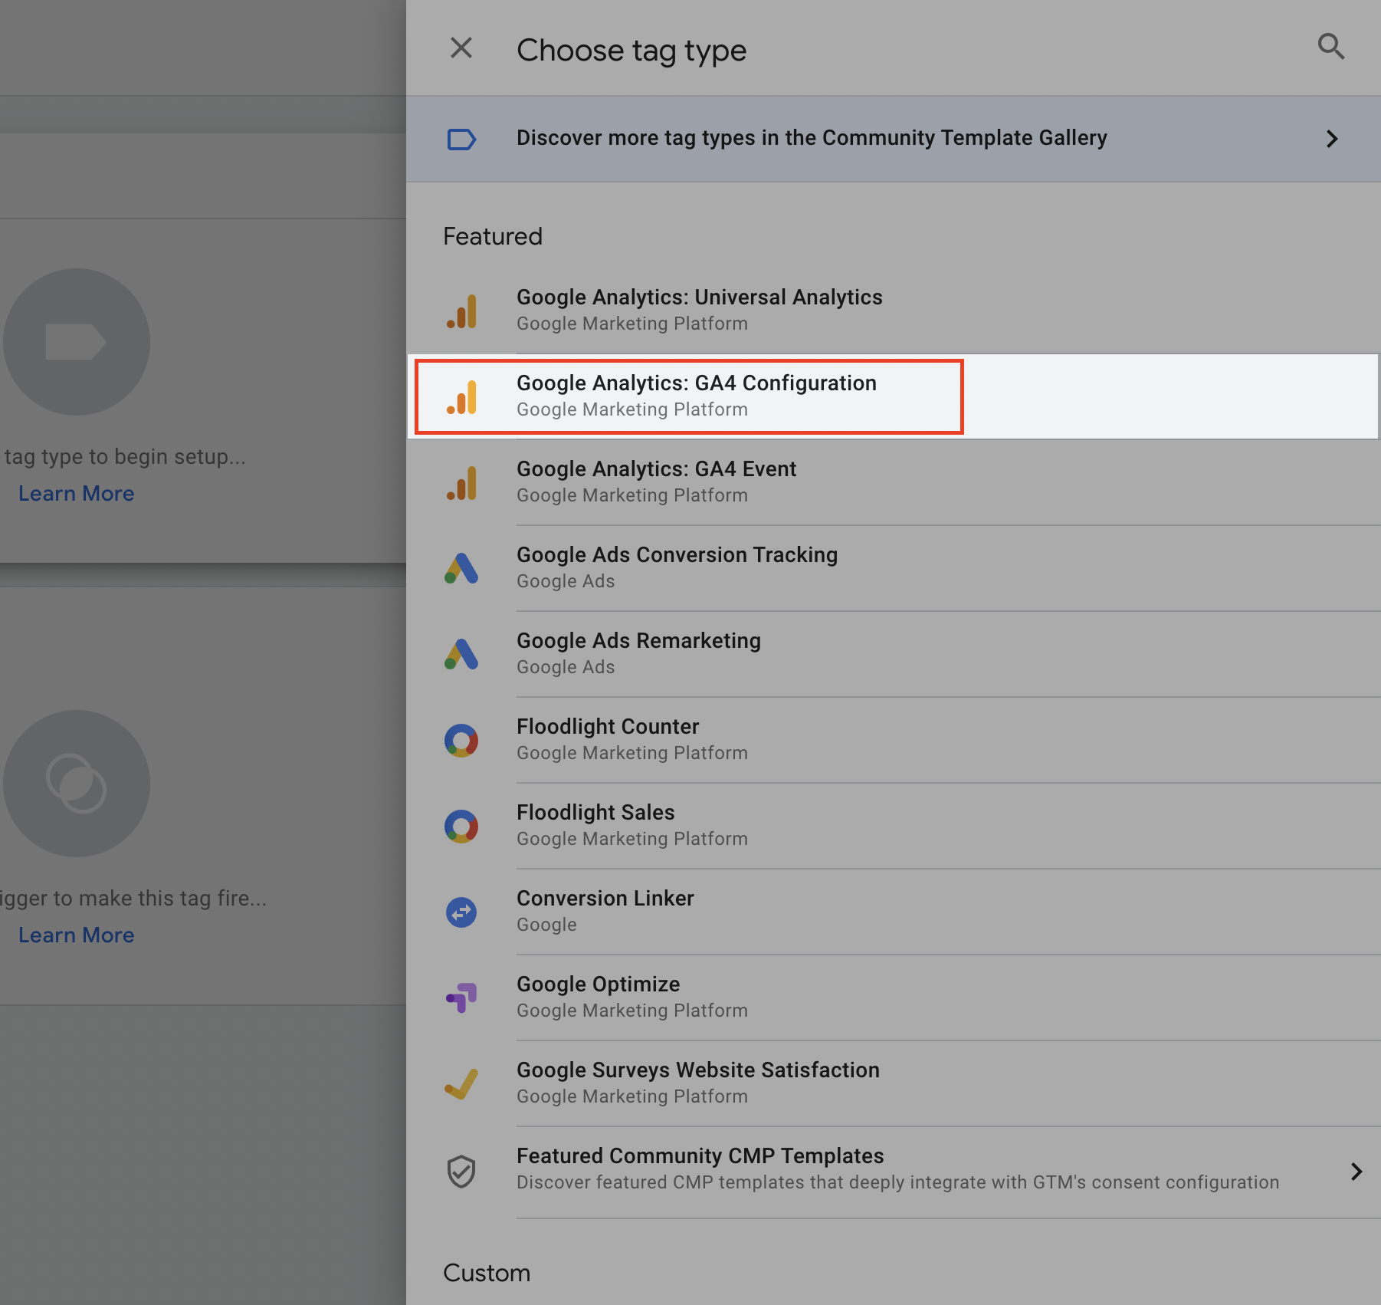Click Learn More under trigger prompt
The image size is (1381, 1305).
pos(76,935)
